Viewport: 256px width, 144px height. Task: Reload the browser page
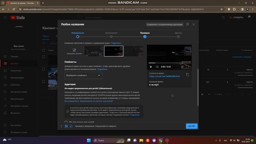click(14, 9)
